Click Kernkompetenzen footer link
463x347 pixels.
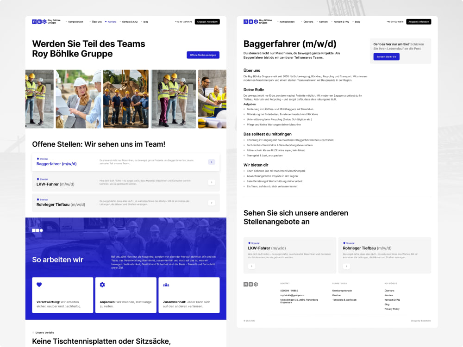click(342, 291)
